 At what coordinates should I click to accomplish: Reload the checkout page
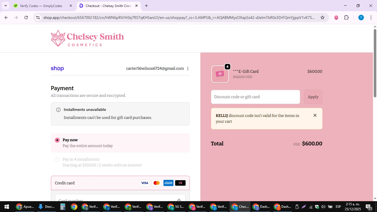(26, 18)
